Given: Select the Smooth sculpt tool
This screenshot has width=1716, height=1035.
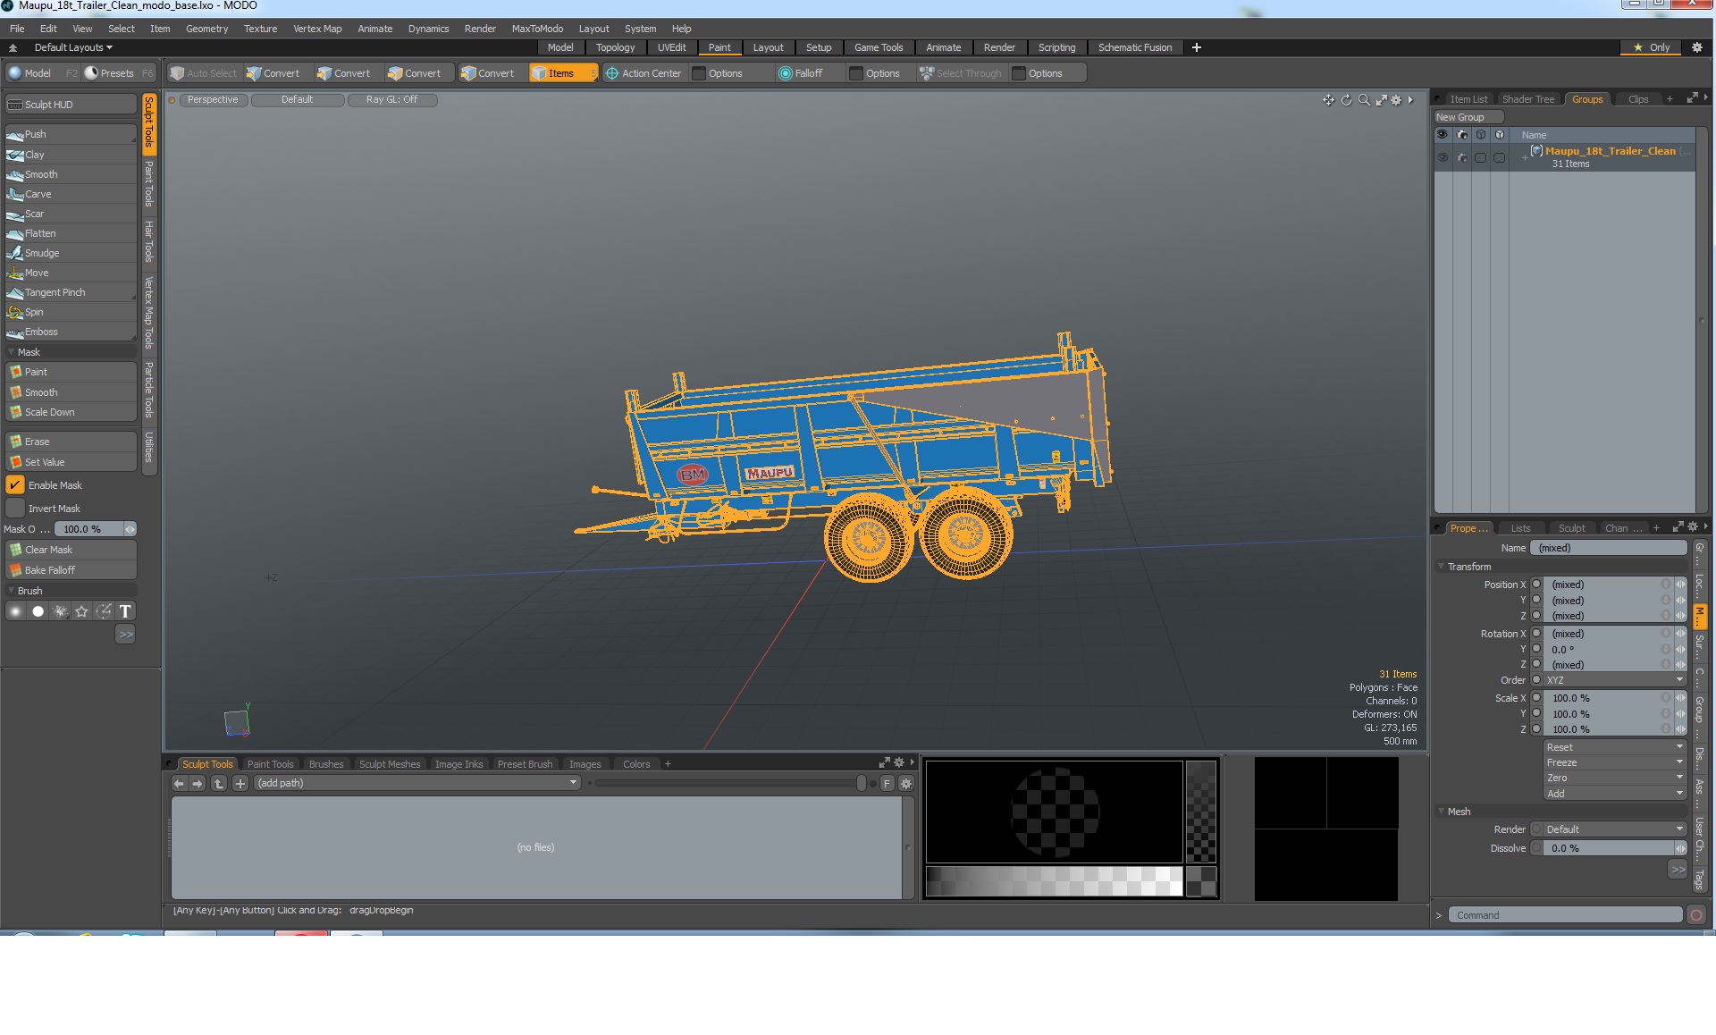Looking at the screenshot, I should point(71,174).
